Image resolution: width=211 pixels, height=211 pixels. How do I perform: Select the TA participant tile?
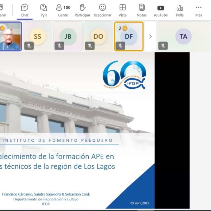tap(184, 37)
